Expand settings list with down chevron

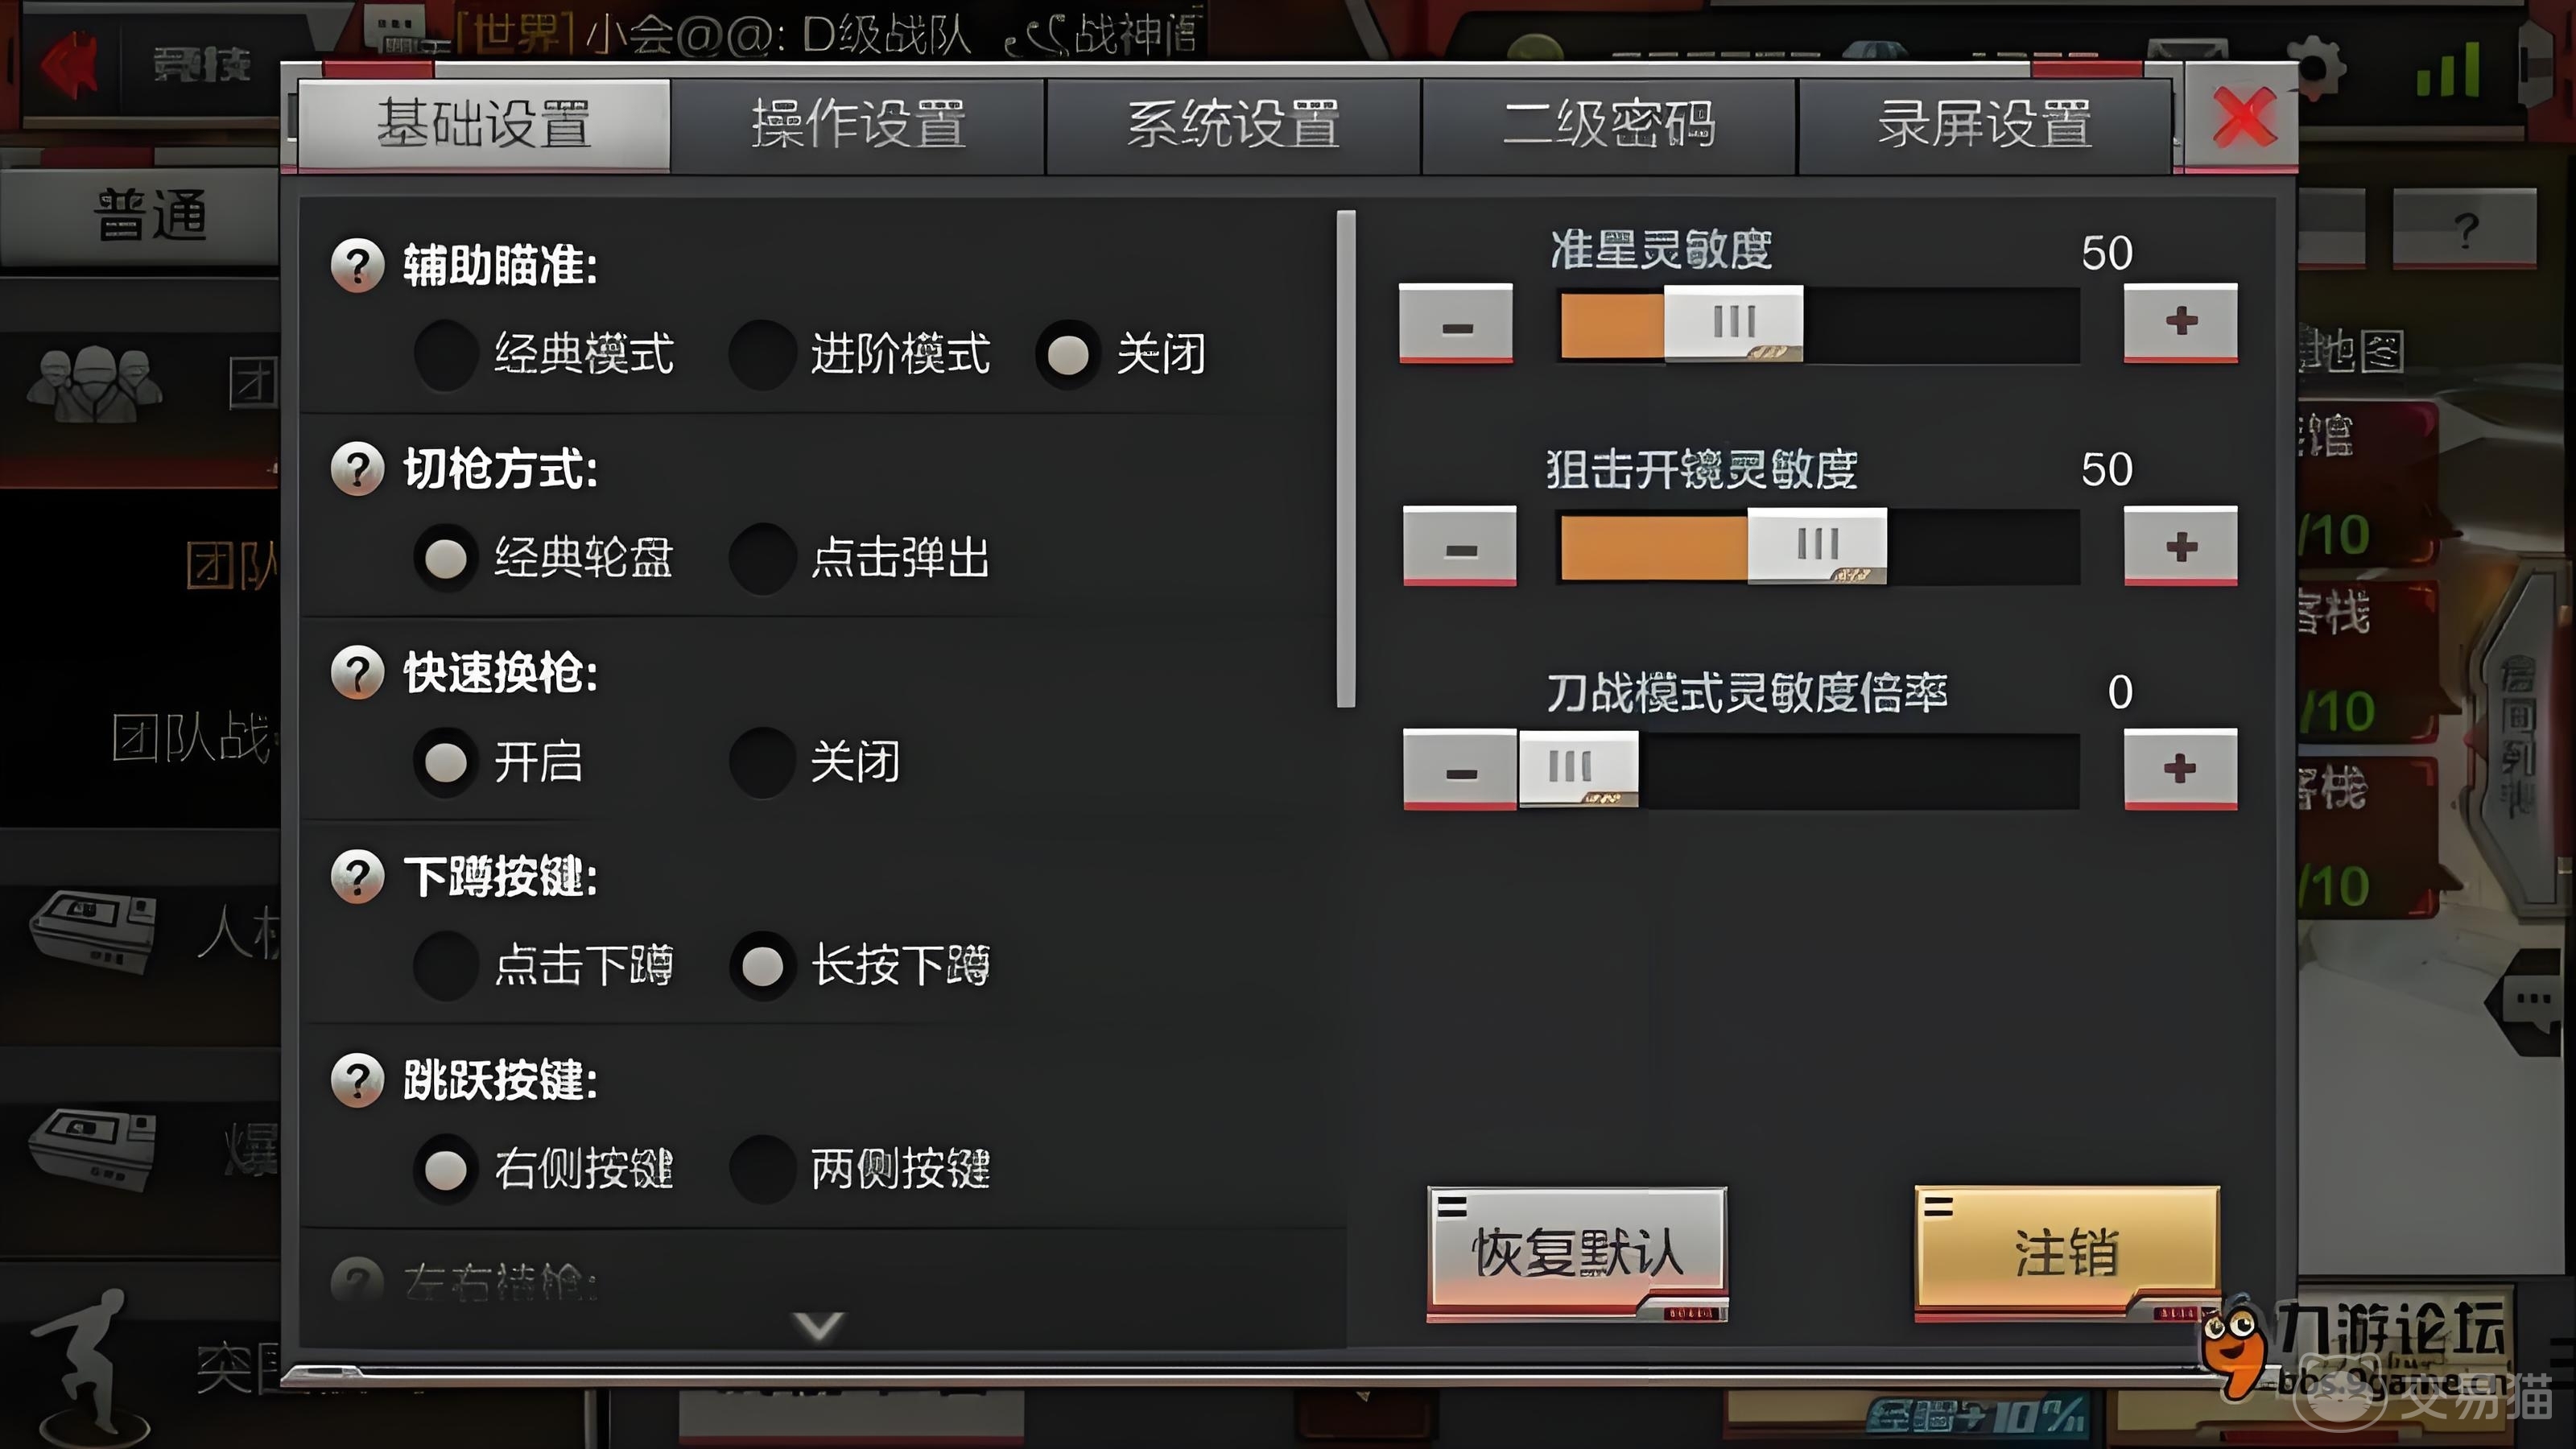pos(818,1326)
